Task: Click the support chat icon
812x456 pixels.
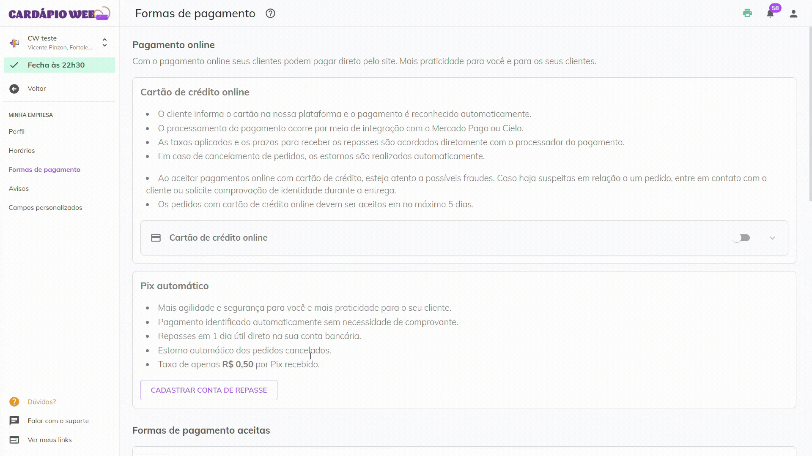Action: point(14,421)
